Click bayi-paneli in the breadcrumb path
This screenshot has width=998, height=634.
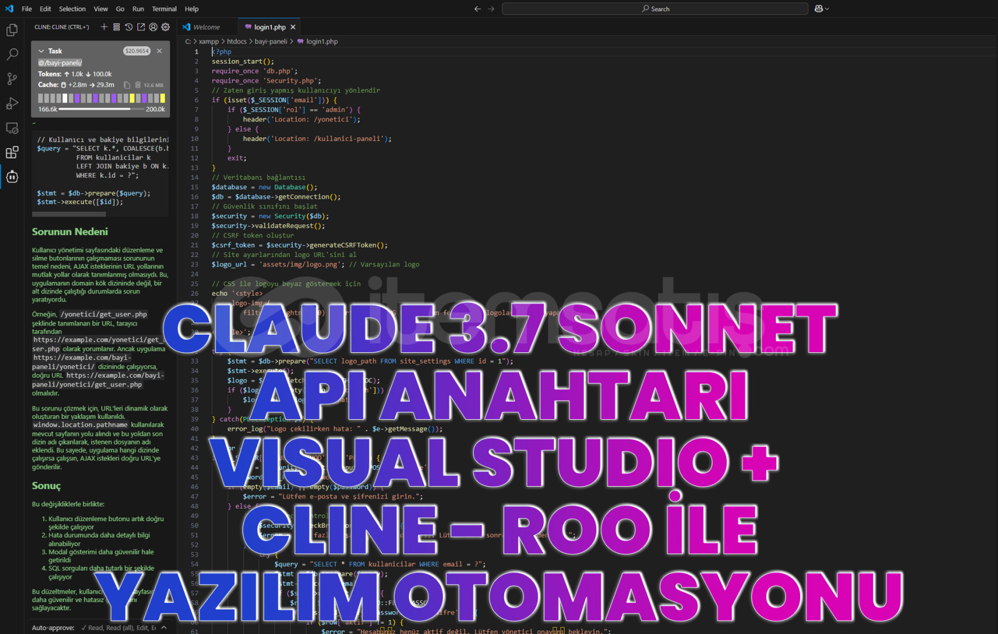[x=271, y=42]
